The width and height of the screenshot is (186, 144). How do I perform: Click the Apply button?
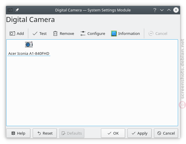(x=139, y=133)
